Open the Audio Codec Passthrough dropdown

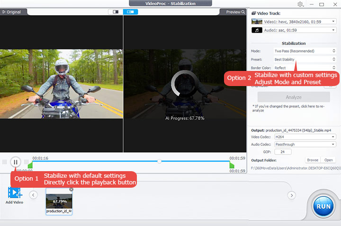point(305,144)
